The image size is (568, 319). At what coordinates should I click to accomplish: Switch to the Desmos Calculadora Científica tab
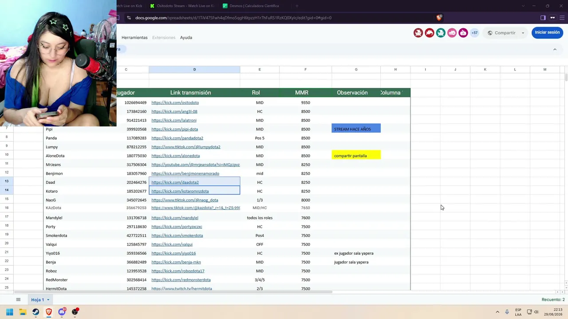pos(255,6)
